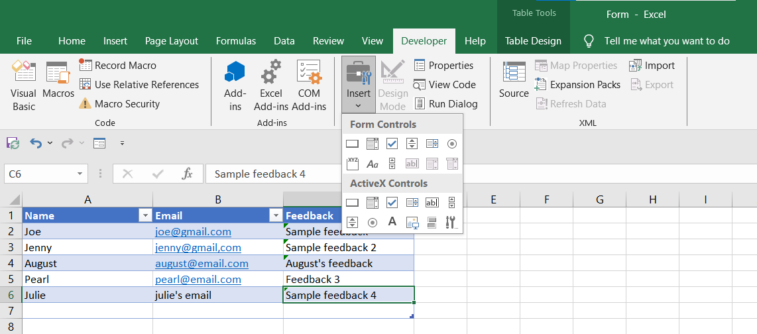Insert ActiveX Image control
The image size is (757, 334).
(x=412, y=222)
